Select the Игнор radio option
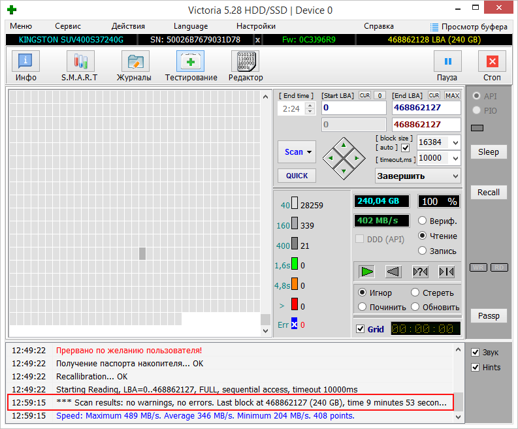 (x=362, y=293)
